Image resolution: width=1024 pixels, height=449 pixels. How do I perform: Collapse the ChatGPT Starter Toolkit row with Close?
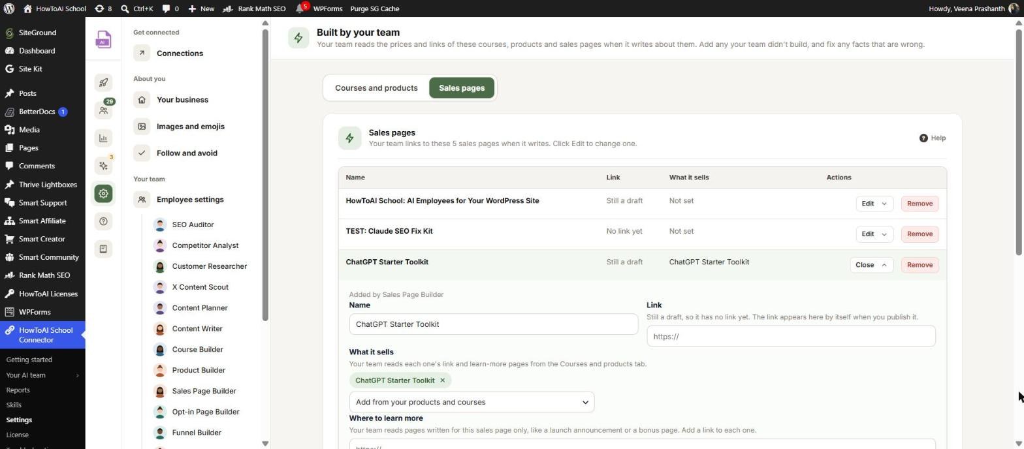tap(871, 265)
